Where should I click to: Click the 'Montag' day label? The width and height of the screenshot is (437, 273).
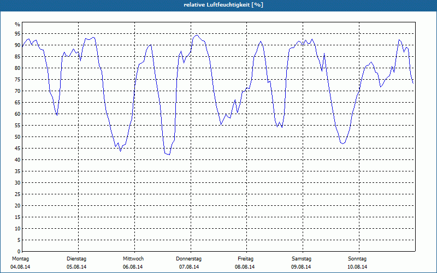click(20, 259)
